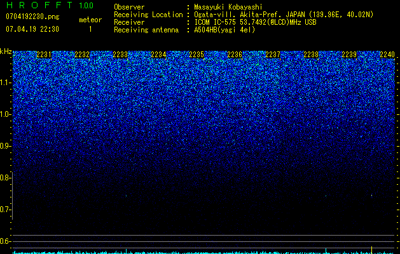Click the Receiver label
This screenshot has width=400, height=254.
(129, 22)
